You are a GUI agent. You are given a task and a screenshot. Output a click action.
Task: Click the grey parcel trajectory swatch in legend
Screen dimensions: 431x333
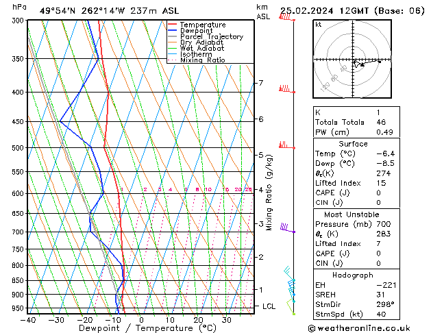172,36
